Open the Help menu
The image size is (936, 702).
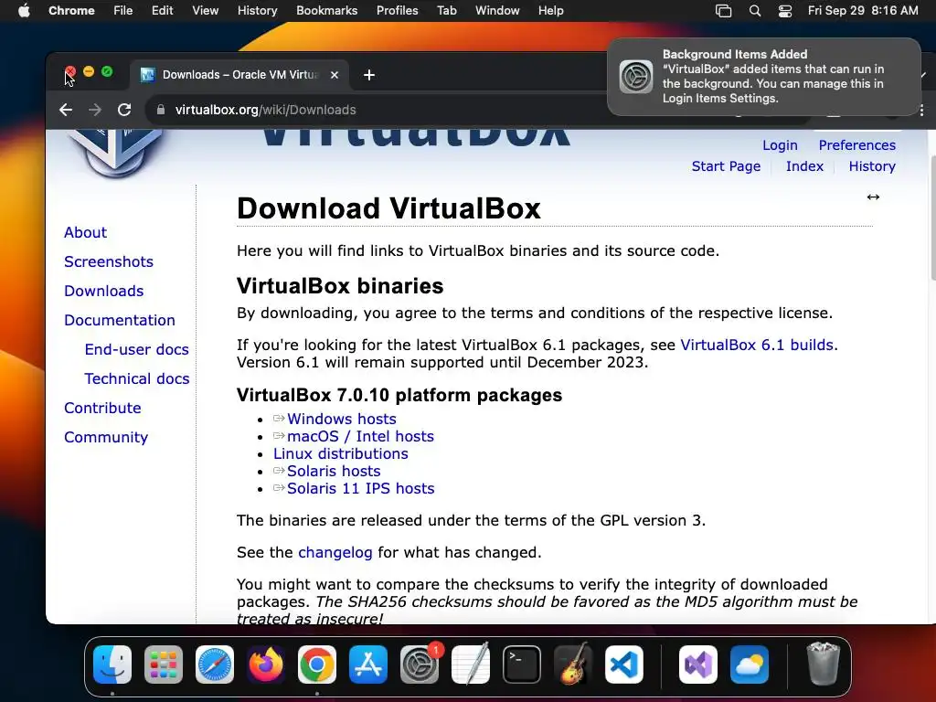(x=550, y=11)
